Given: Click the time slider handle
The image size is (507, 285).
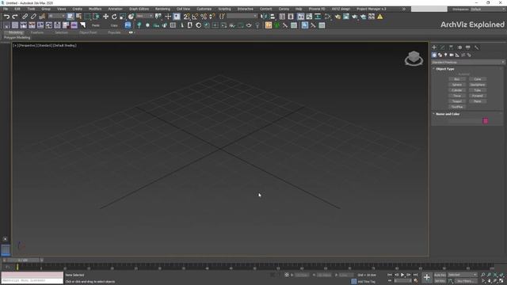Looking at the screenshot, I should click(24, 260).
